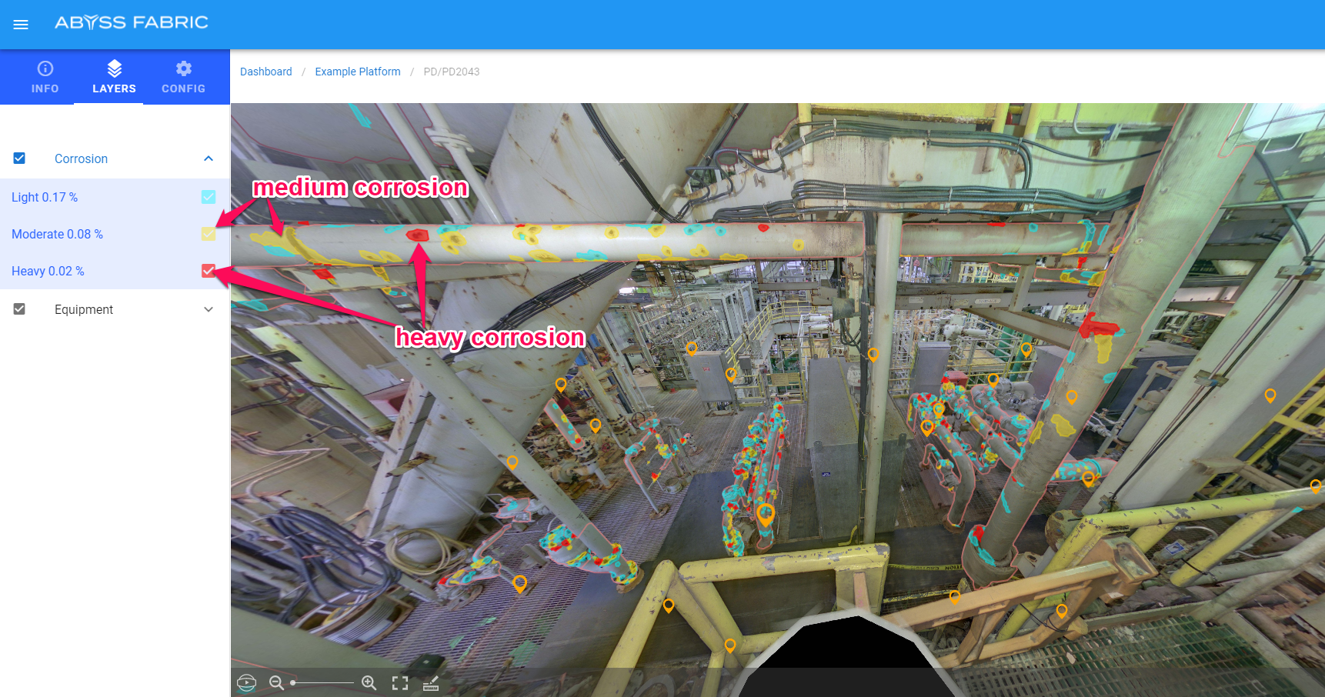Collapse the Corrosion layer group
This screenshot has height=697, width=1325.
[209, 158]
